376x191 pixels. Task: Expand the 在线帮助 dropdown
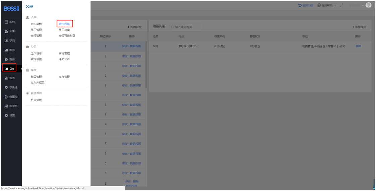coord(327,5)
